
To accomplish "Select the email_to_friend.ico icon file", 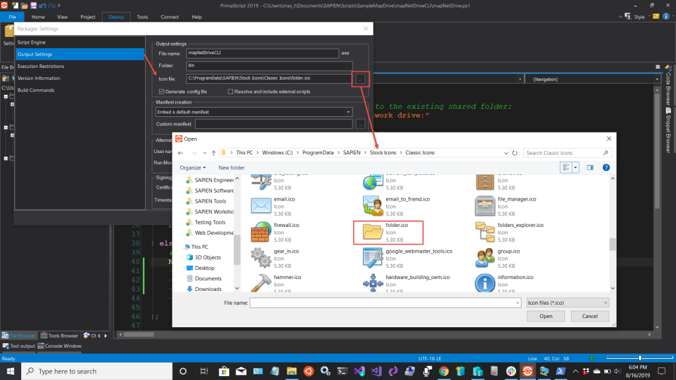I will (397, 206).
